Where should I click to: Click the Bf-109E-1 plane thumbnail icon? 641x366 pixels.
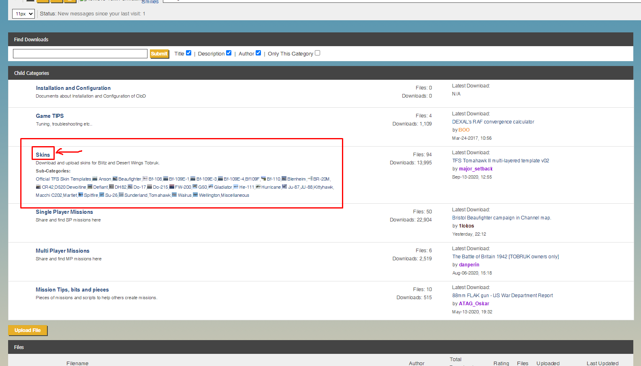(166, 179)
